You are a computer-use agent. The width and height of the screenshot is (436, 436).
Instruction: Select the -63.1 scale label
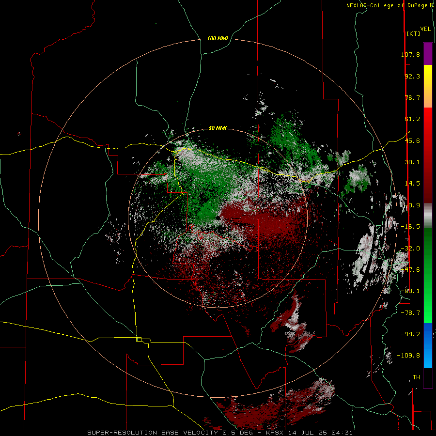[410, 291]
